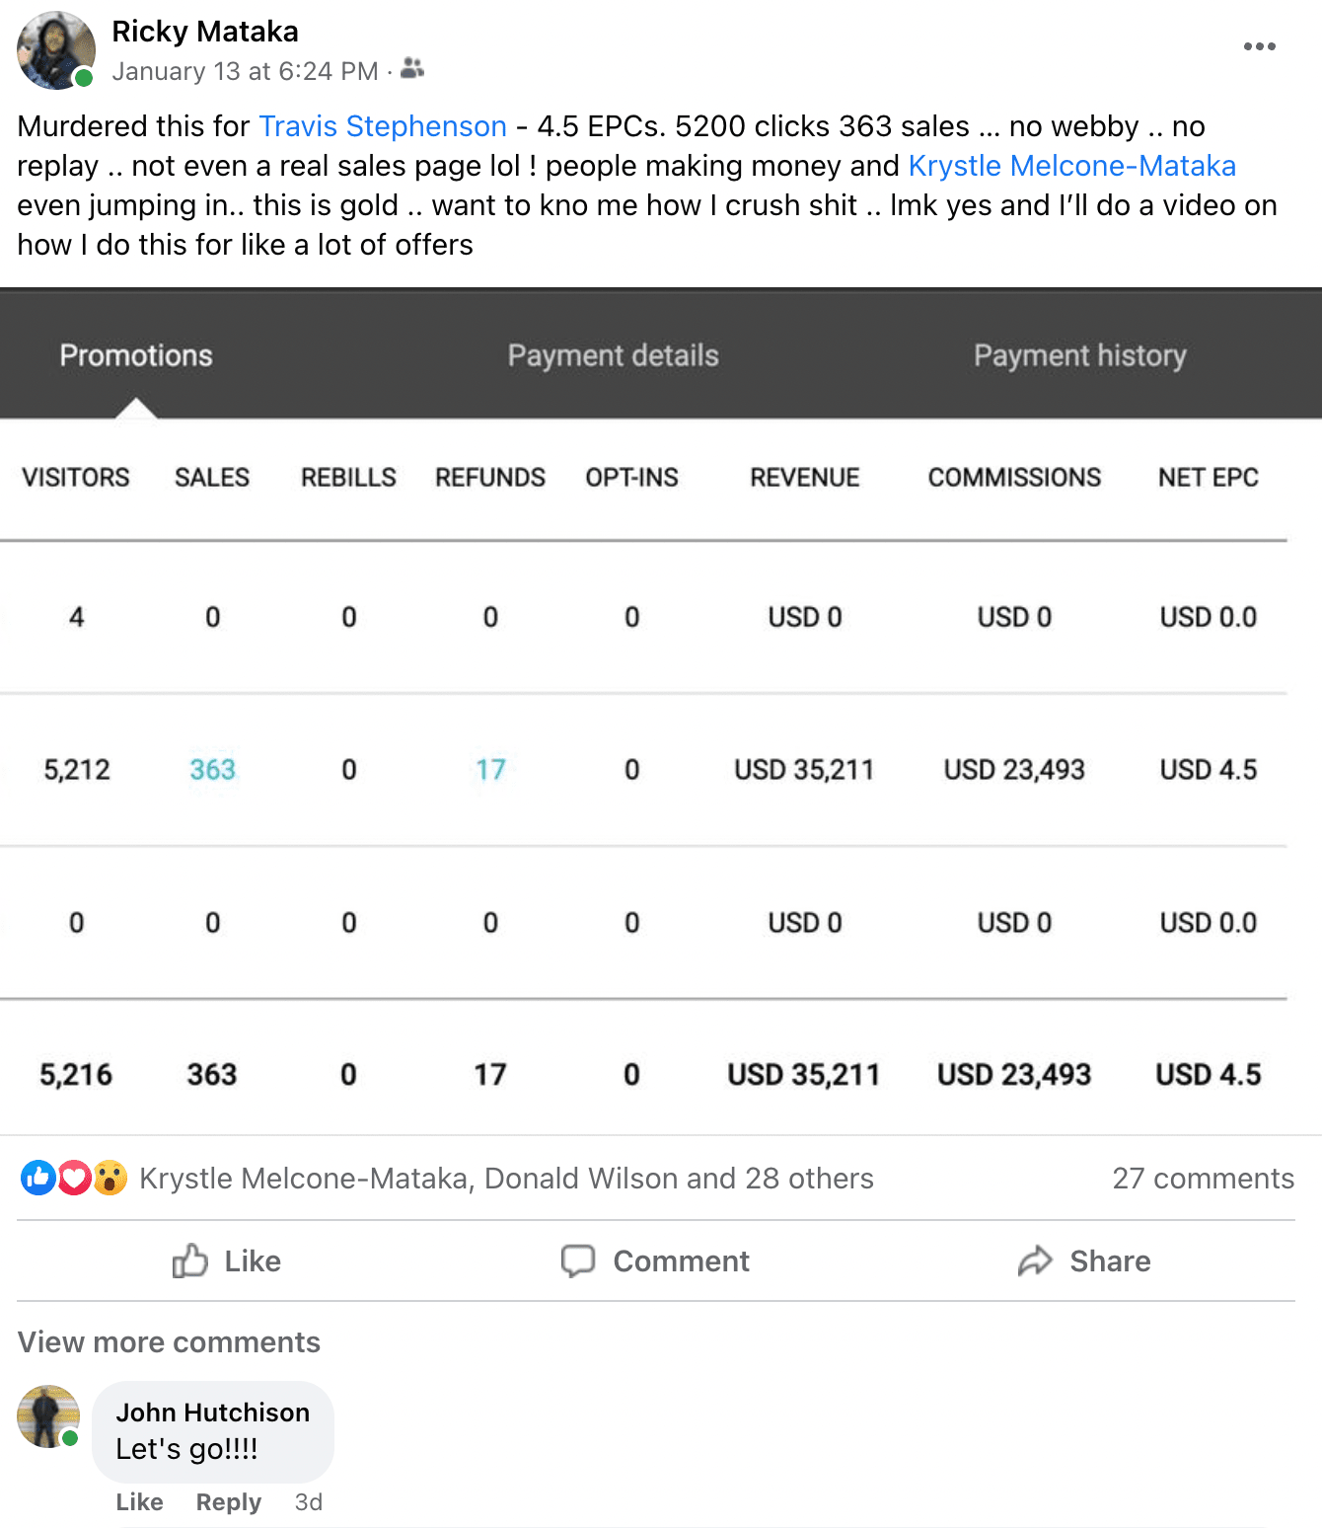Click the red heart reaction icon
The image size is (1322, 1528).
(x=74, y=1177)
